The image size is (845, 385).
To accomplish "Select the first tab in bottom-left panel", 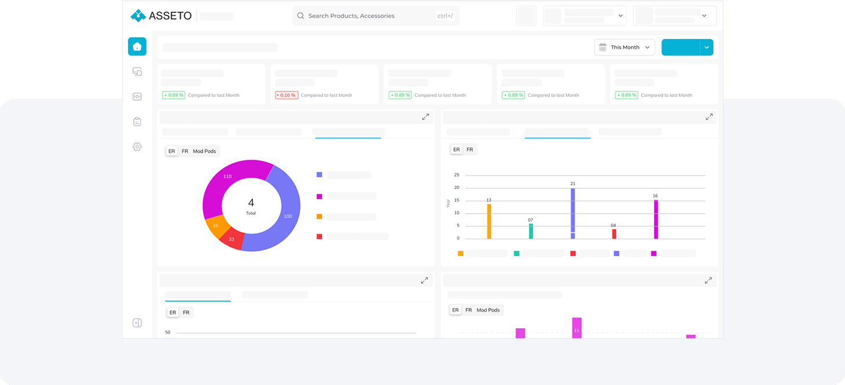I will [x=197, y=295].
